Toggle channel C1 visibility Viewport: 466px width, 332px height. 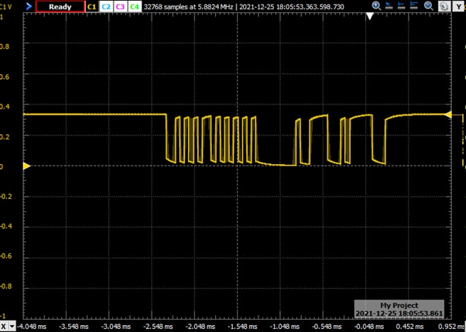point(91,6)
